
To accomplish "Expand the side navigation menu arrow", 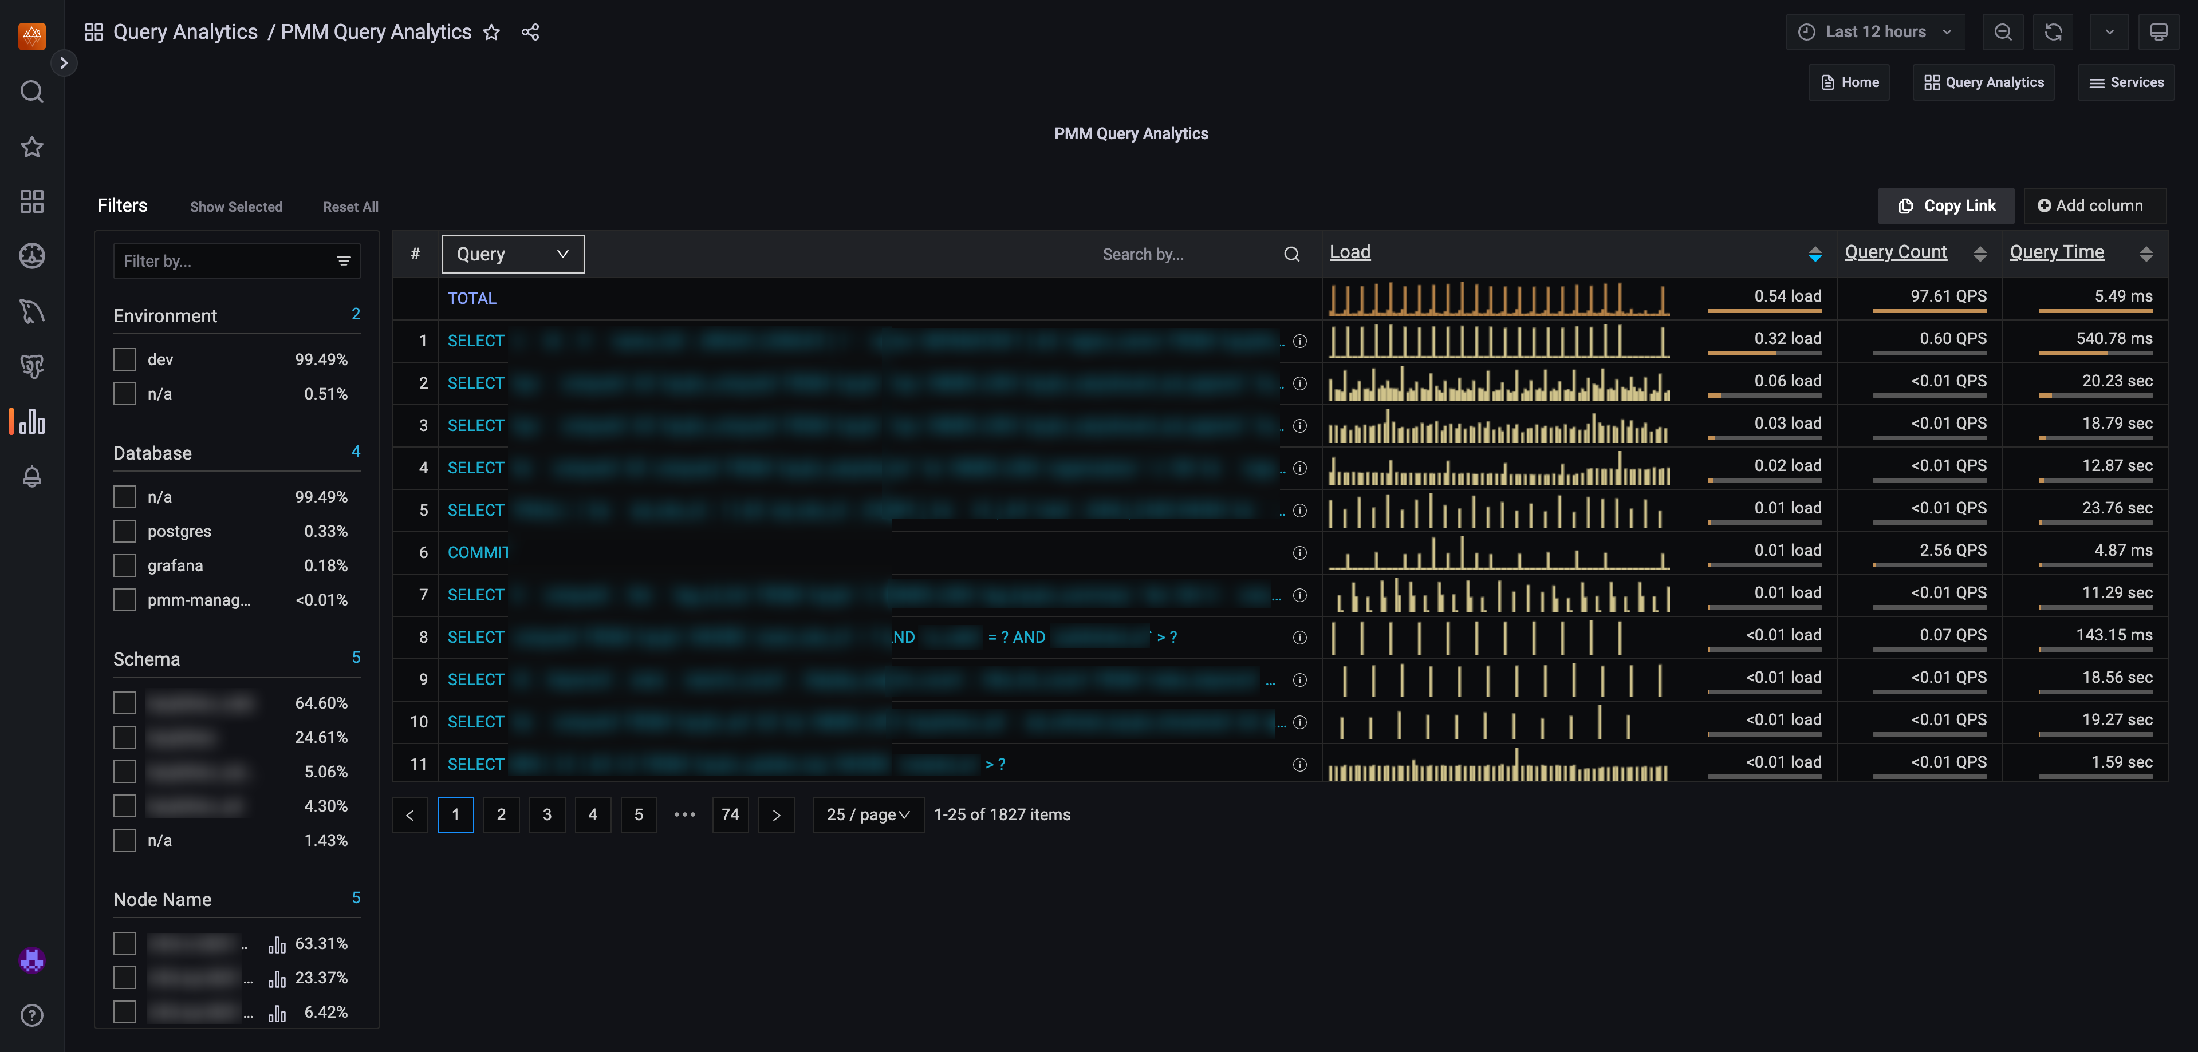I will point(64,63).
